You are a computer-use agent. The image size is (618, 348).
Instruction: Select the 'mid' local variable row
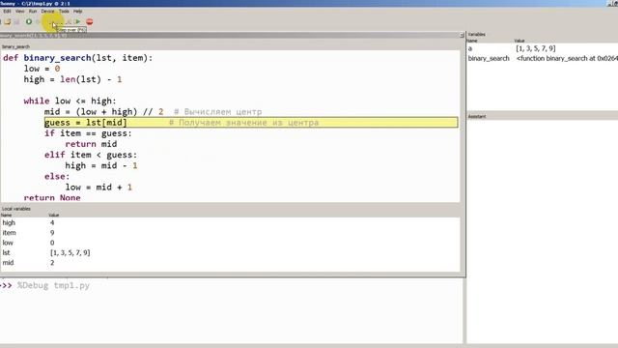[x=230, y=262]
